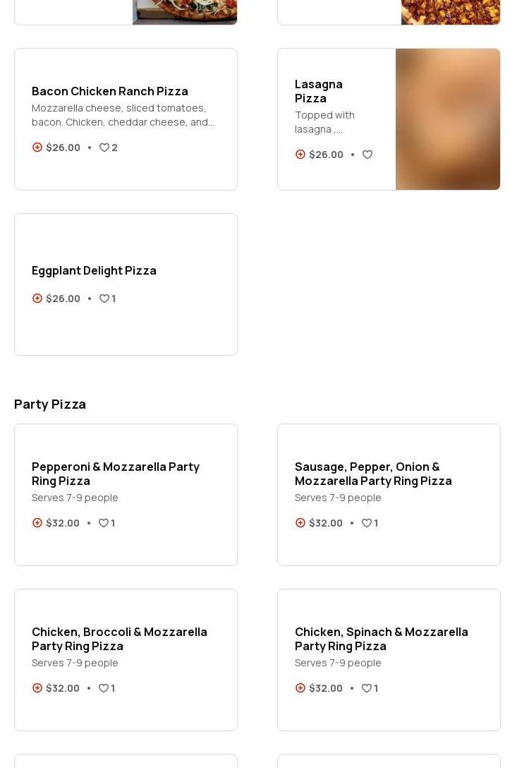Add Chicken, Broccoli Party Ring Pizza
The height and width of the screenshot is (768, 529).
(x=37, y=688)
